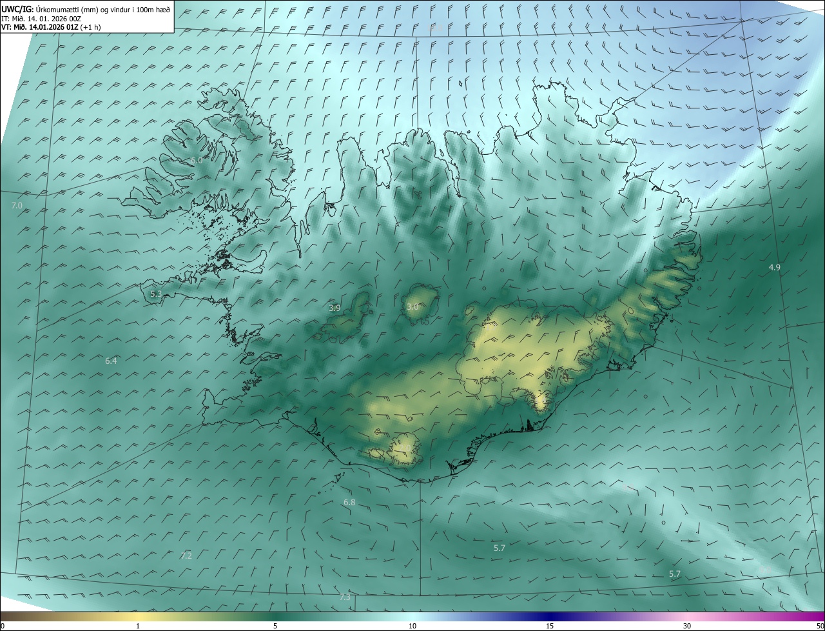Click the 7.0 value label on the map

tap(17, 205)
